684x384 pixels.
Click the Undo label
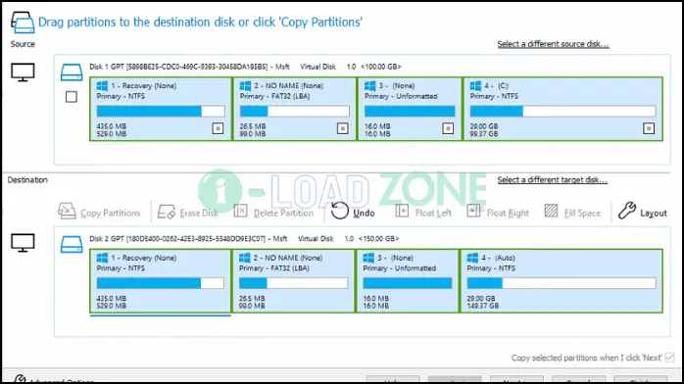(364, 214)
